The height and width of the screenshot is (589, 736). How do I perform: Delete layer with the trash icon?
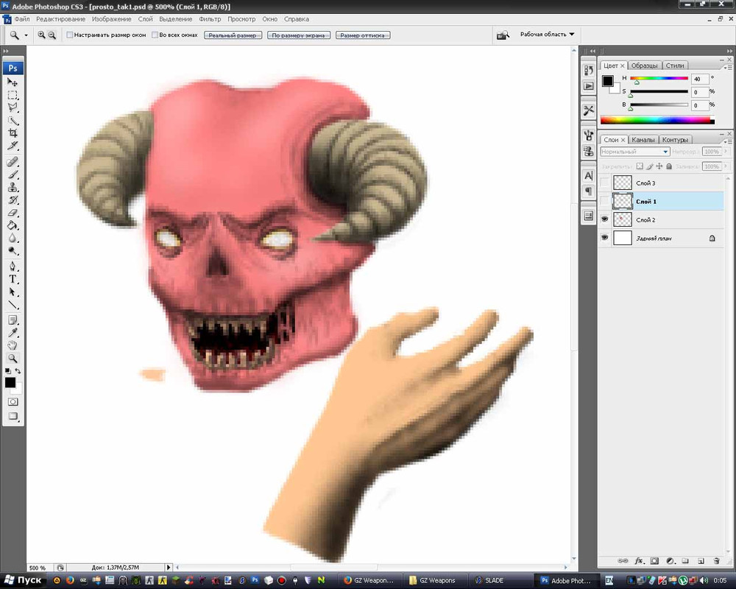click(x=716, y=561)
